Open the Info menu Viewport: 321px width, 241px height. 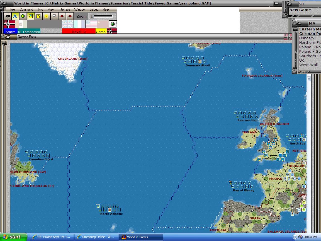coord(40,9)
